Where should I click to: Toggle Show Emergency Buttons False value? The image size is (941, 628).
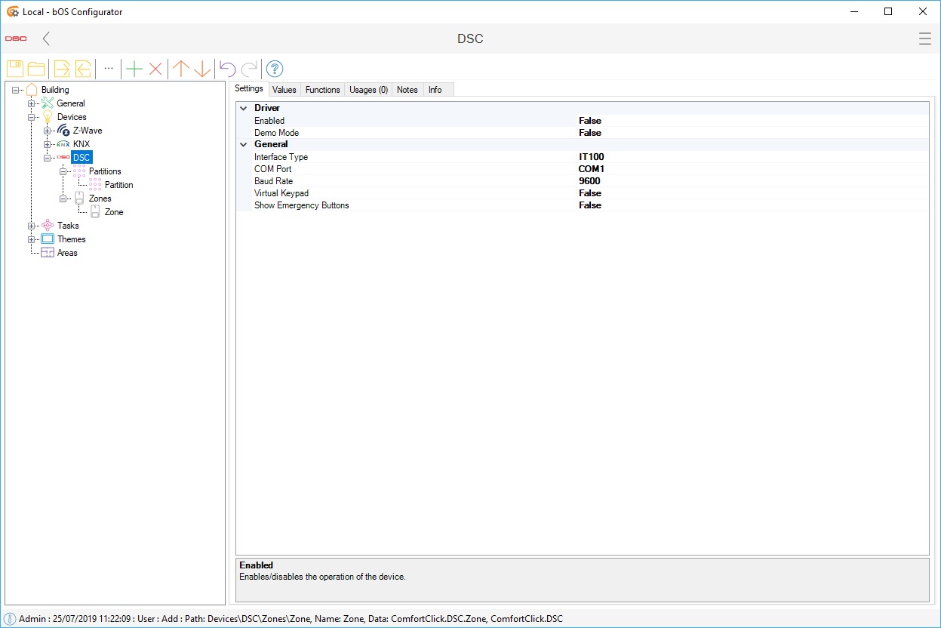[x=590, y=205]
